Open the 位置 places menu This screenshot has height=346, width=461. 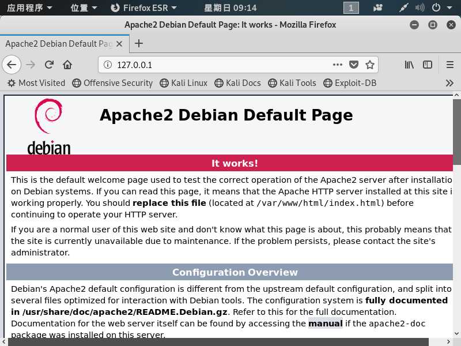84,7
